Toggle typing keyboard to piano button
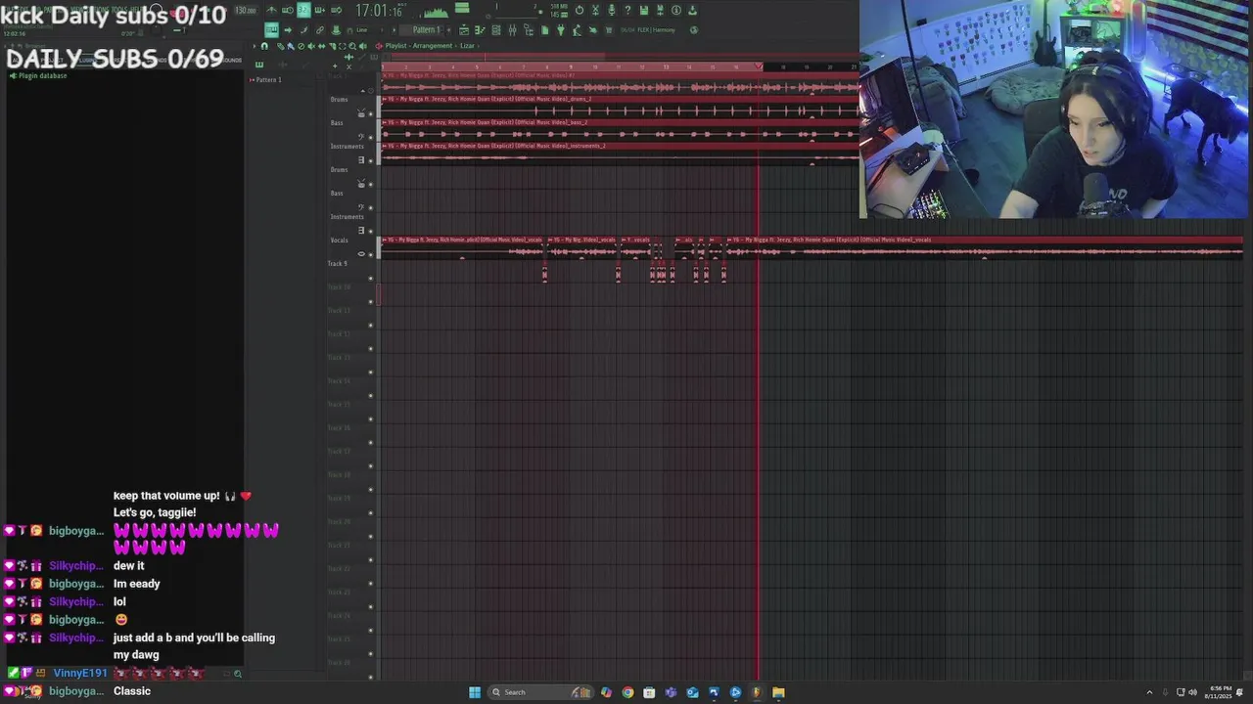Image resolution: width=1253 pixels, height=704 pixels. tap(271, 29)
